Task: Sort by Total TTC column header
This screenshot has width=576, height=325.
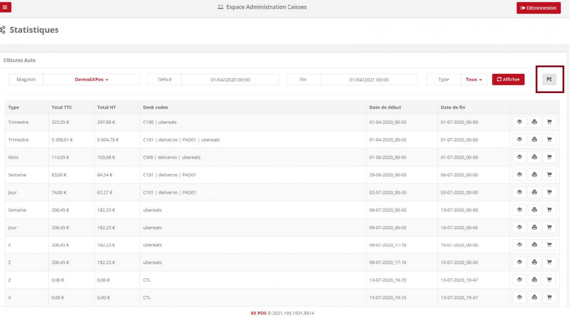Action: (61, 107)
